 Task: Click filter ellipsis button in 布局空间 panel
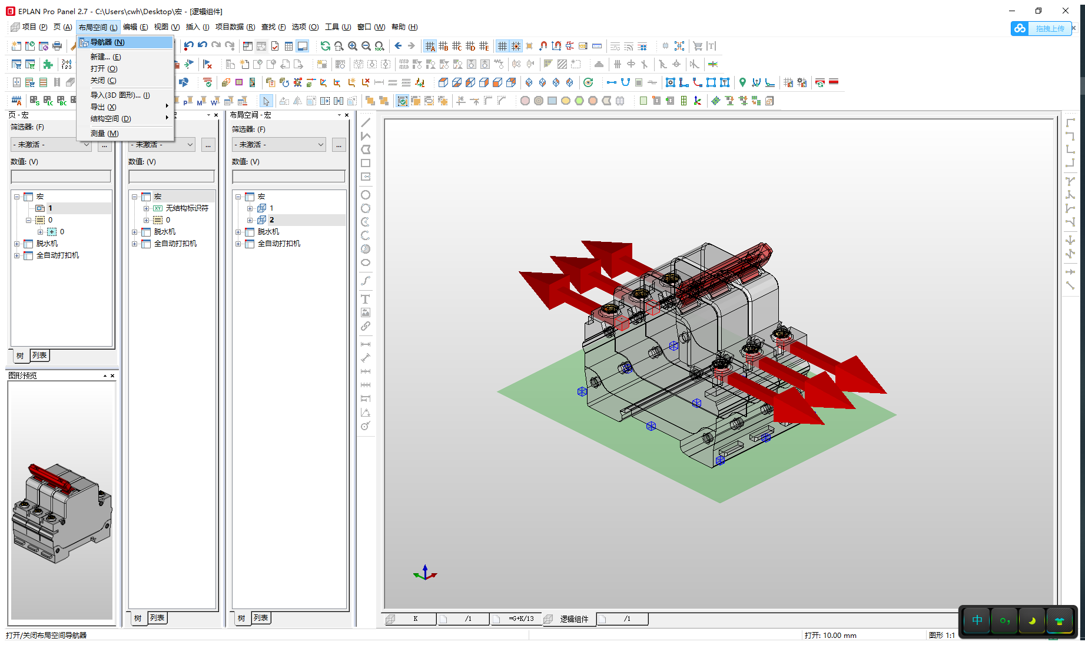point(339,145)
